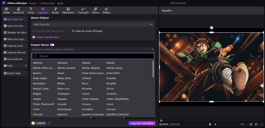265x128 pixels.
Task: Click the Procurar search field
Action: (x=93, y=56)
